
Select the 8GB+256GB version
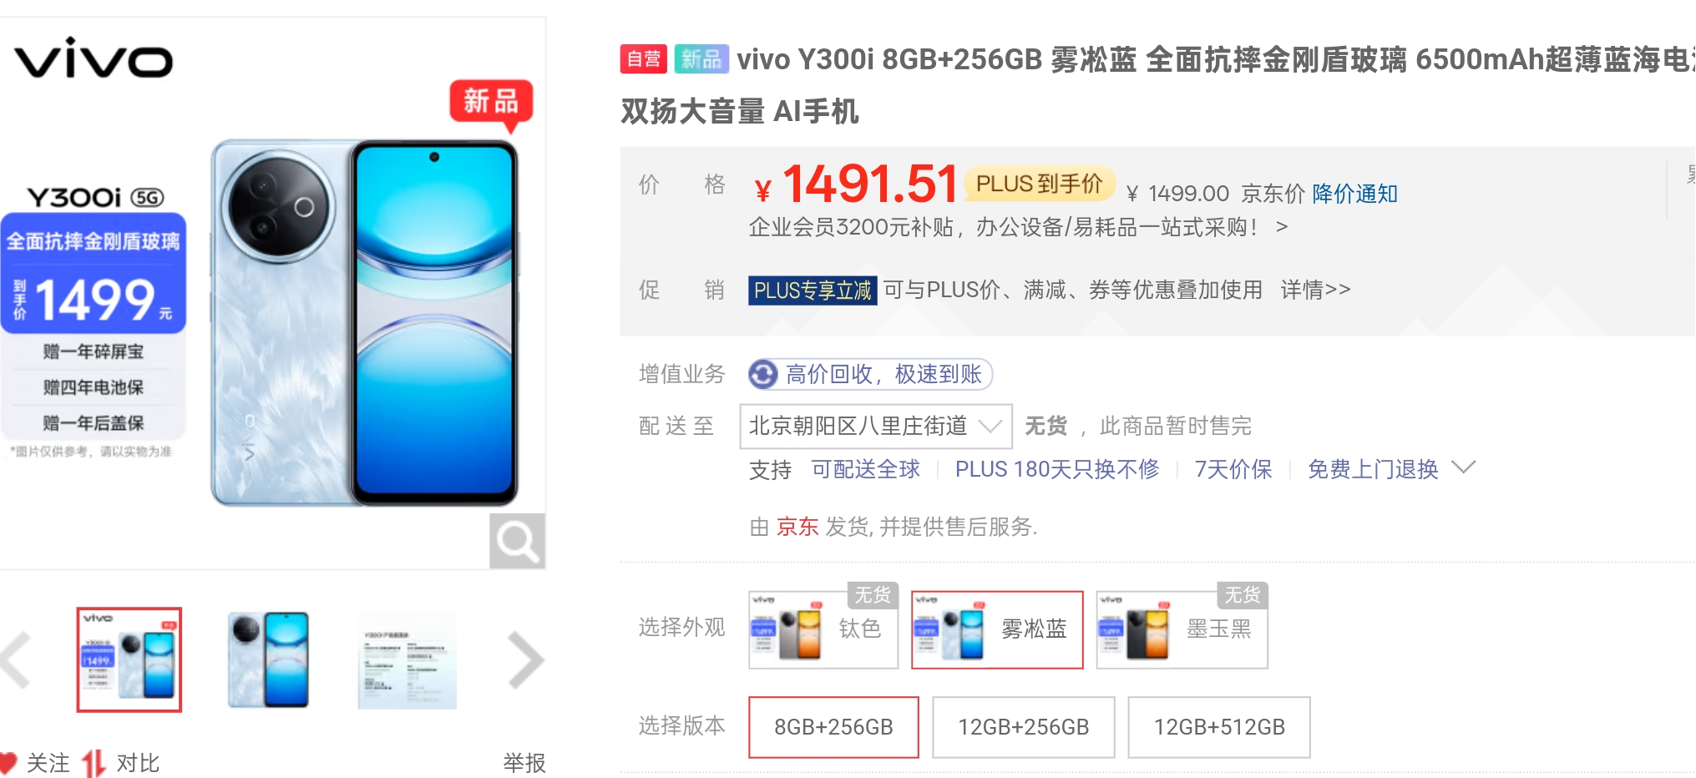833,727
